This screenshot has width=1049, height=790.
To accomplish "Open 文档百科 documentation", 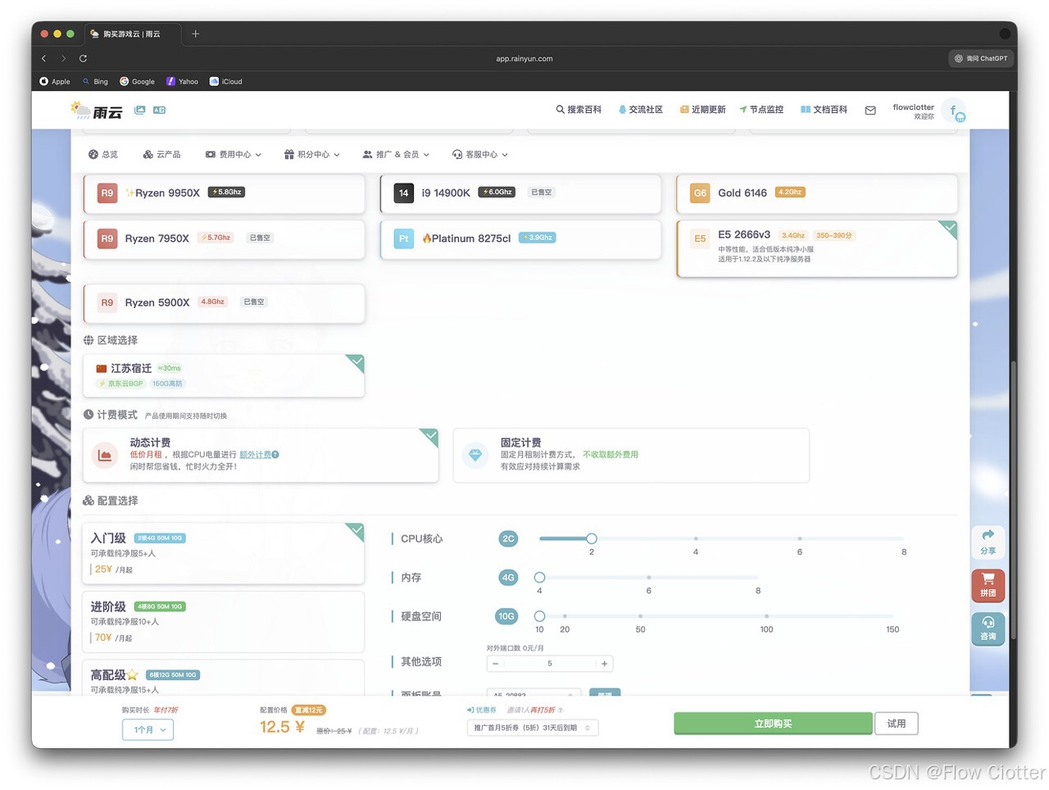I will pyautogui.click(x=824, y=110).
